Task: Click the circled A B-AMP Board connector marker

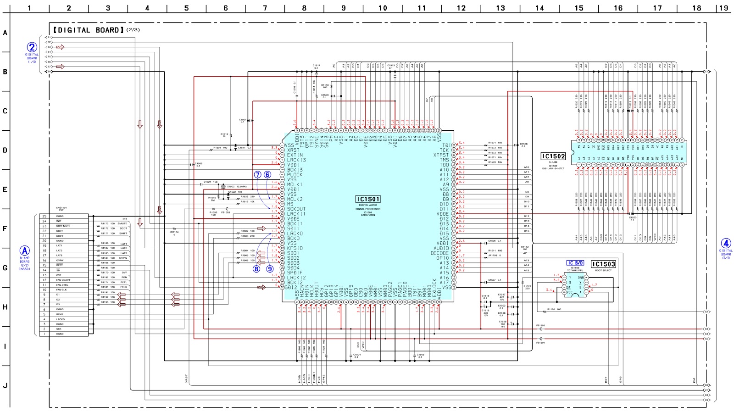Action: coord(24,251)
